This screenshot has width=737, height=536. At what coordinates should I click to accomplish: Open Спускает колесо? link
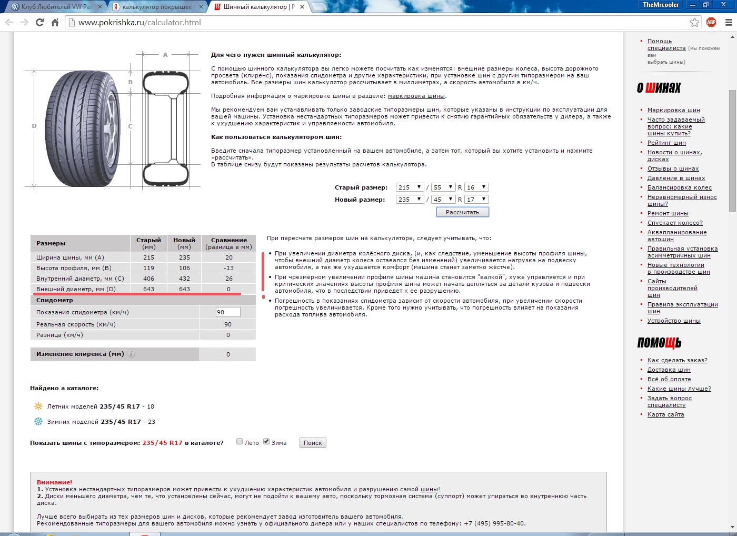click(x=675, y=223)
